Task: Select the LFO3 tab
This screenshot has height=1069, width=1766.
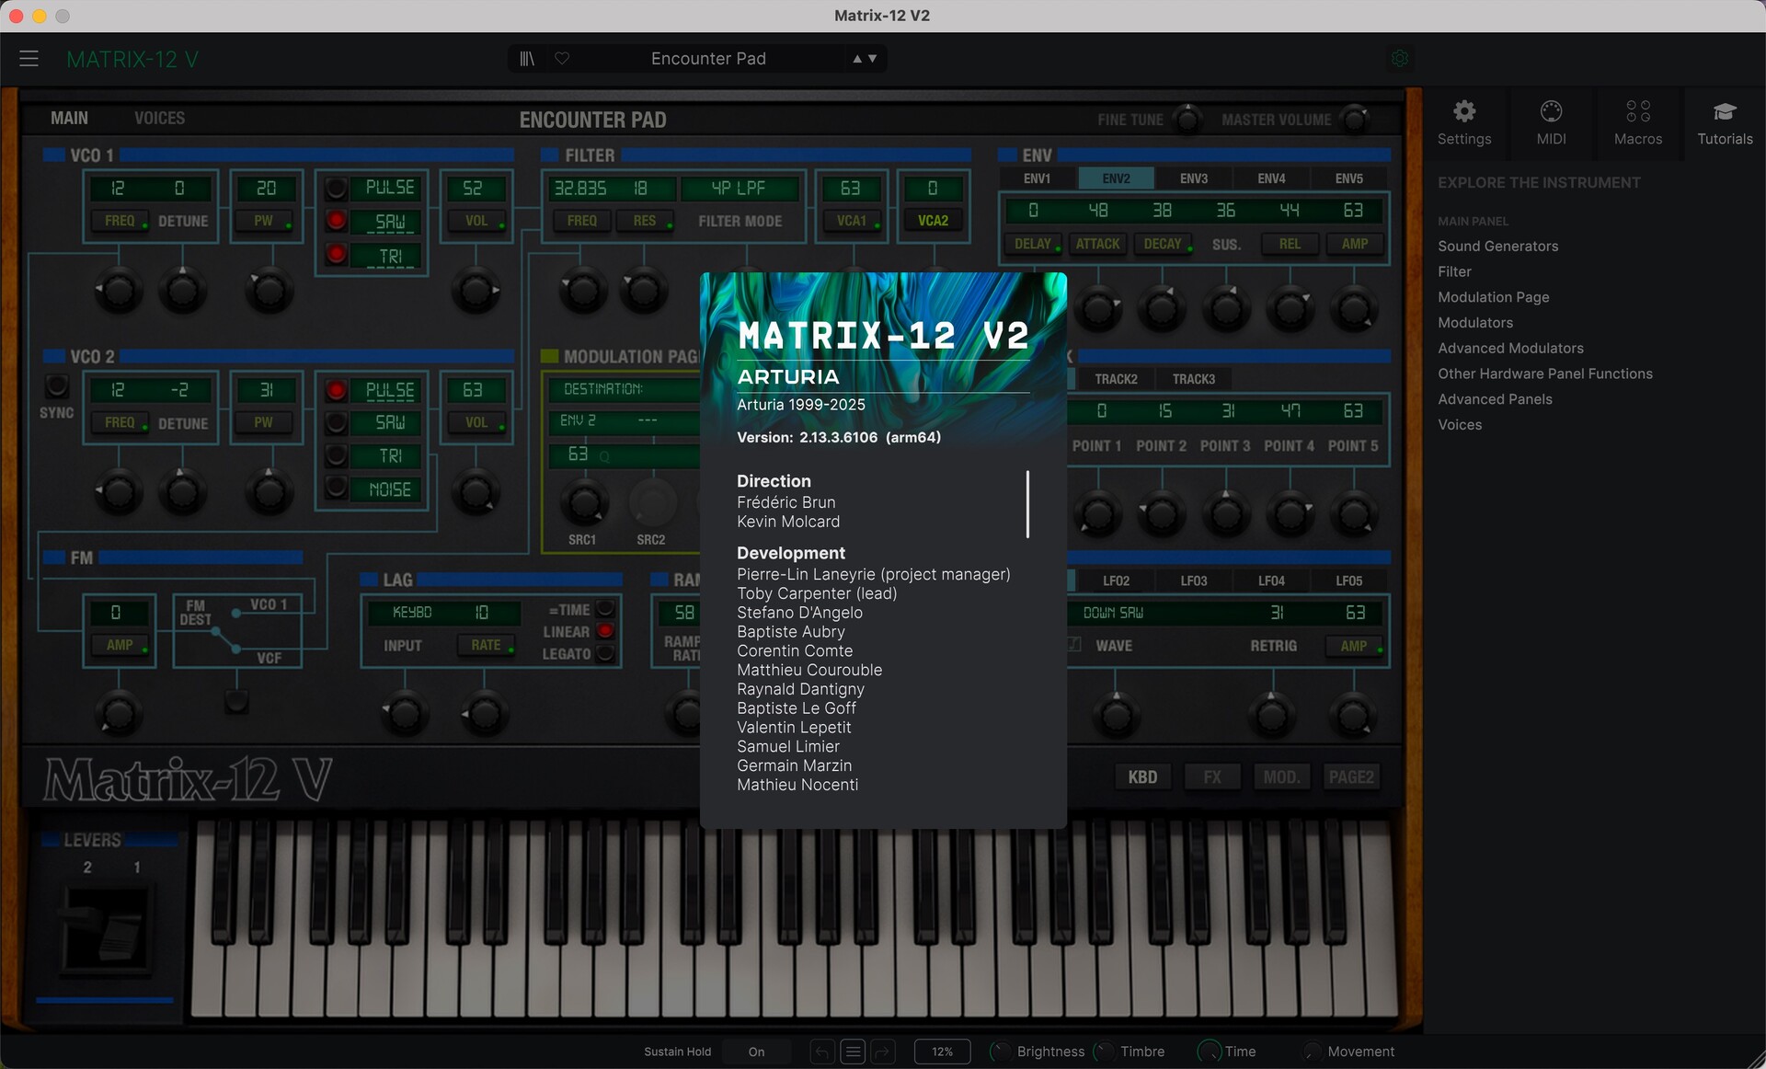Action: 1194,580
